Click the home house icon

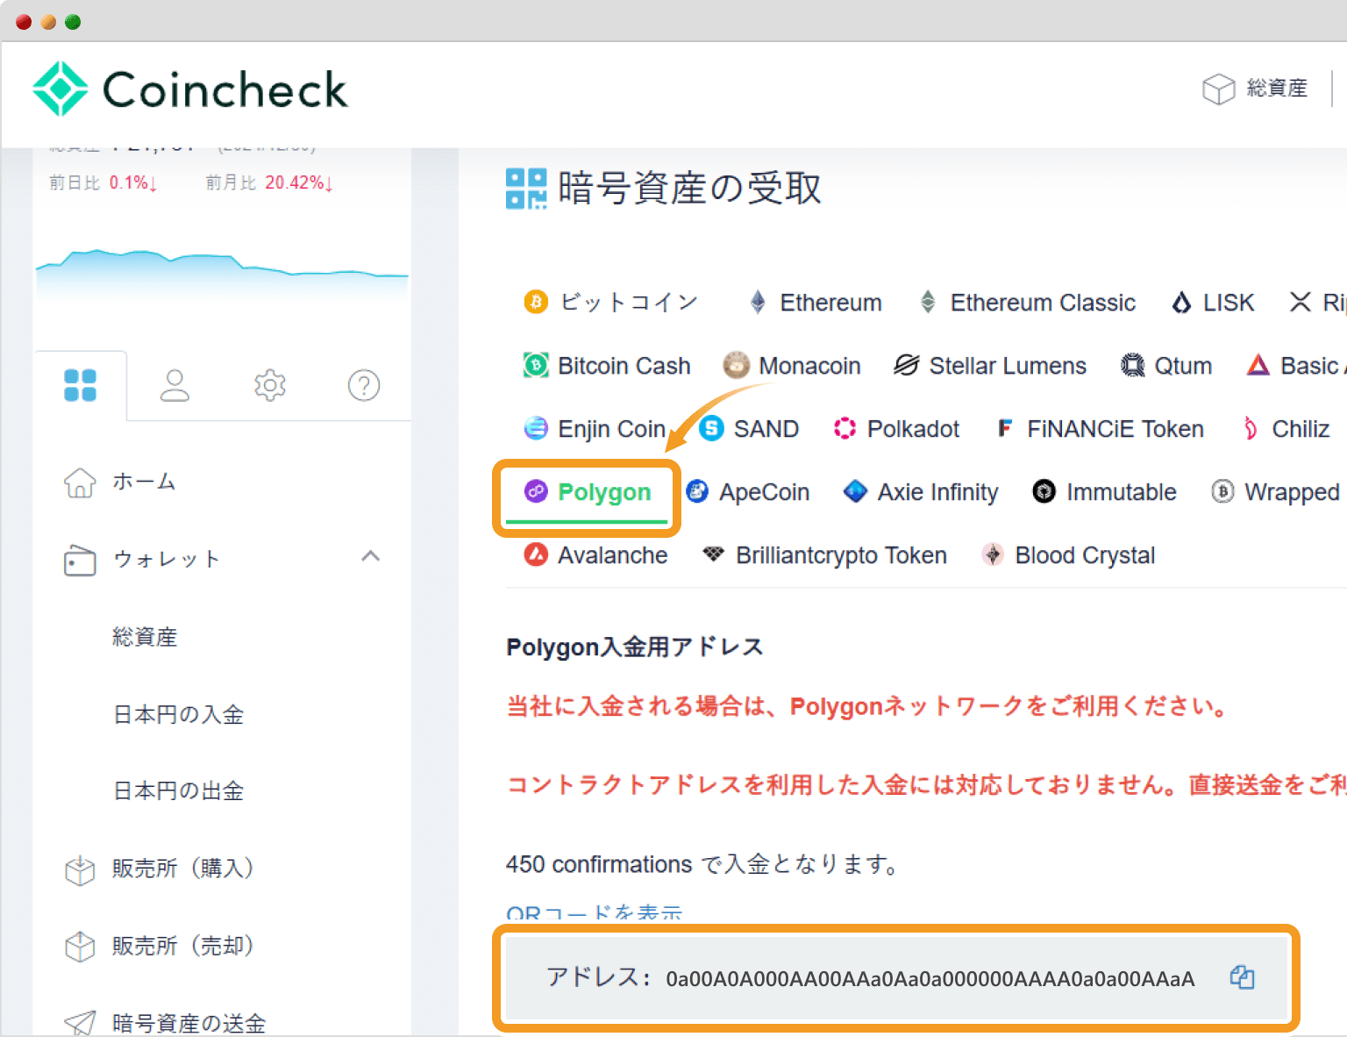coord(80,482)
